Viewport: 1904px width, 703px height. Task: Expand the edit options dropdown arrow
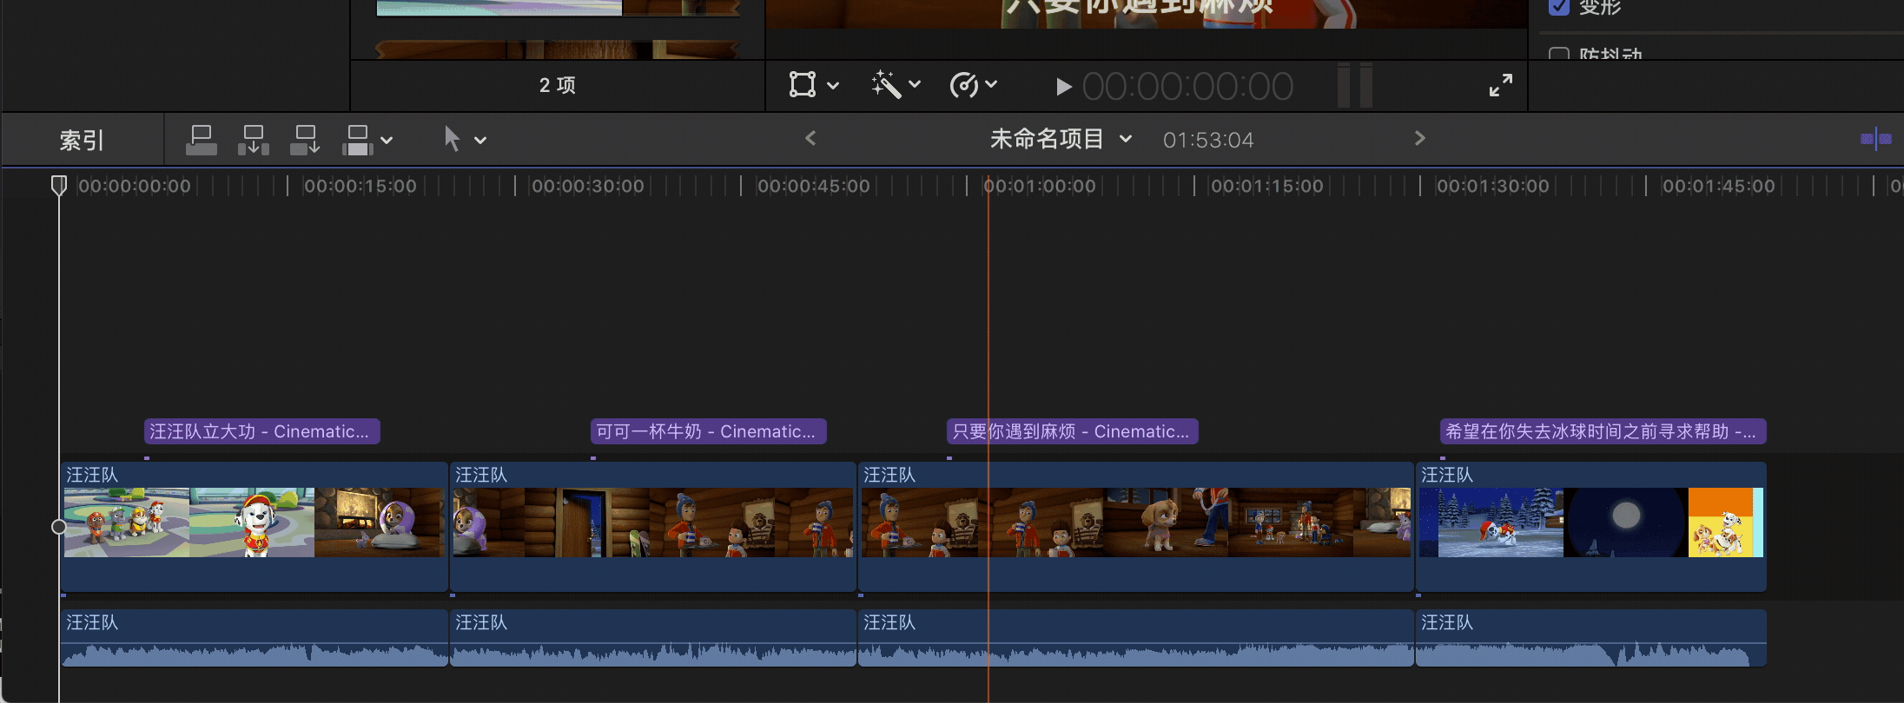pyautogui.click(x=387, y=140)
